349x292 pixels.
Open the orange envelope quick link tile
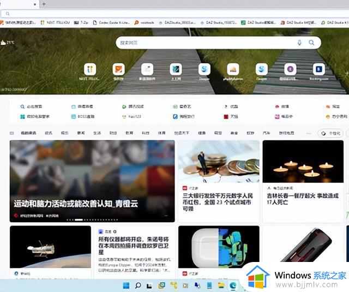(x=119, y=69)
